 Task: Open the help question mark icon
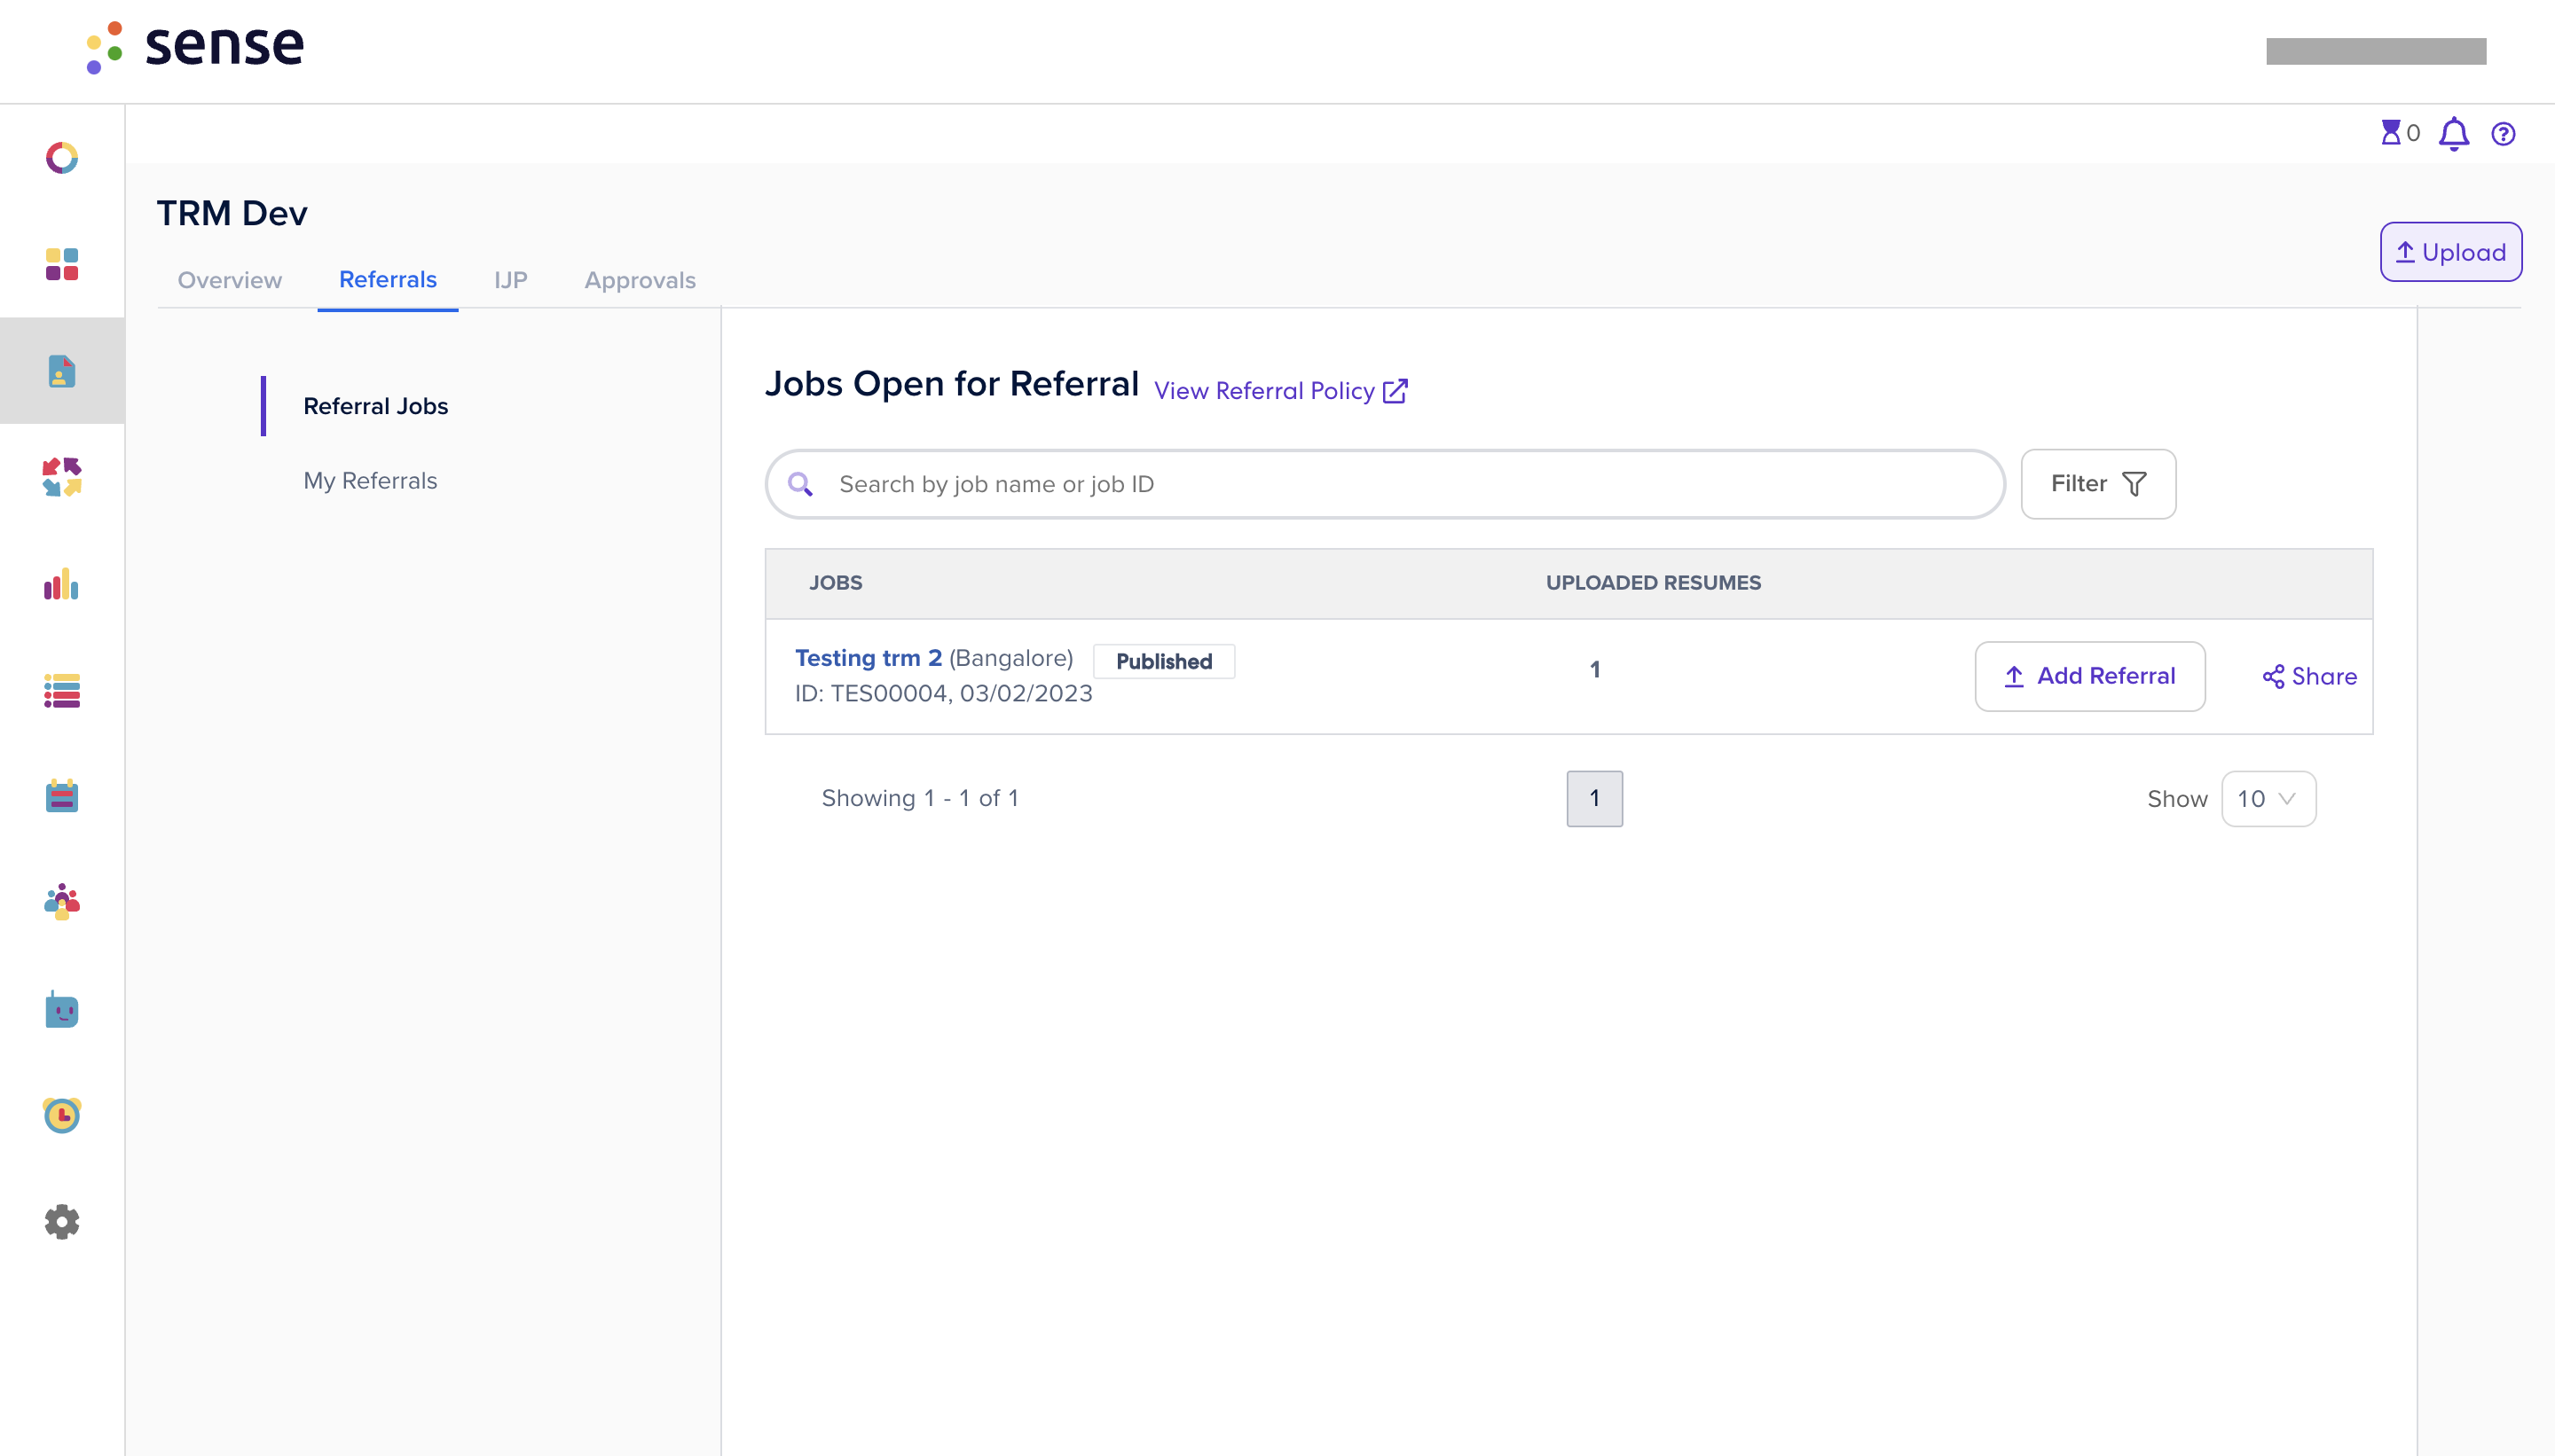point(2503,134)
